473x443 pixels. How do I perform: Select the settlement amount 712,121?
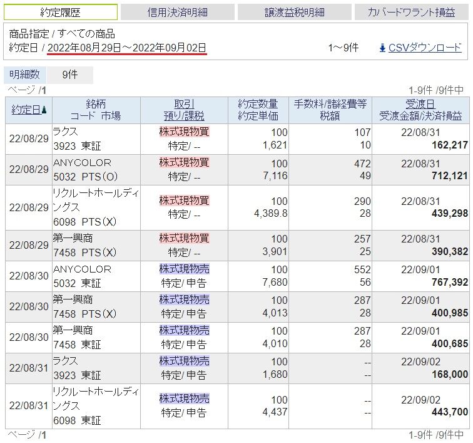pos(450,176)
